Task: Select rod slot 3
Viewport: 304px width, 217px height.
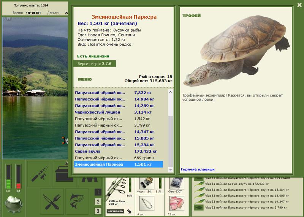Action: tap(98, 211)
